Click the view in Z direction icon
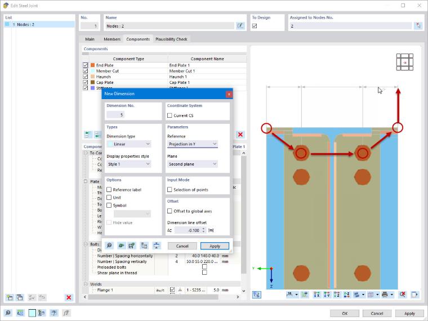This screenshot has height=321, width=428. point(337,295)
